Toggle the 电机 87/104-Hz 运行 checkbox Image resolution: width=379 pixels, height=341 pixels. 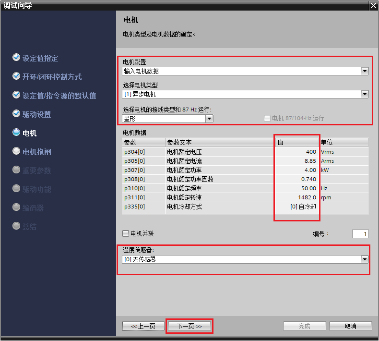point(267,118)
